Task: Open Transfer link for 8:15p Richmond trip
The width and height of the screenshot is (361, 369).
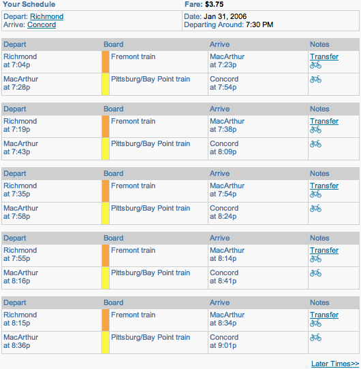Action: coord(324,315)
